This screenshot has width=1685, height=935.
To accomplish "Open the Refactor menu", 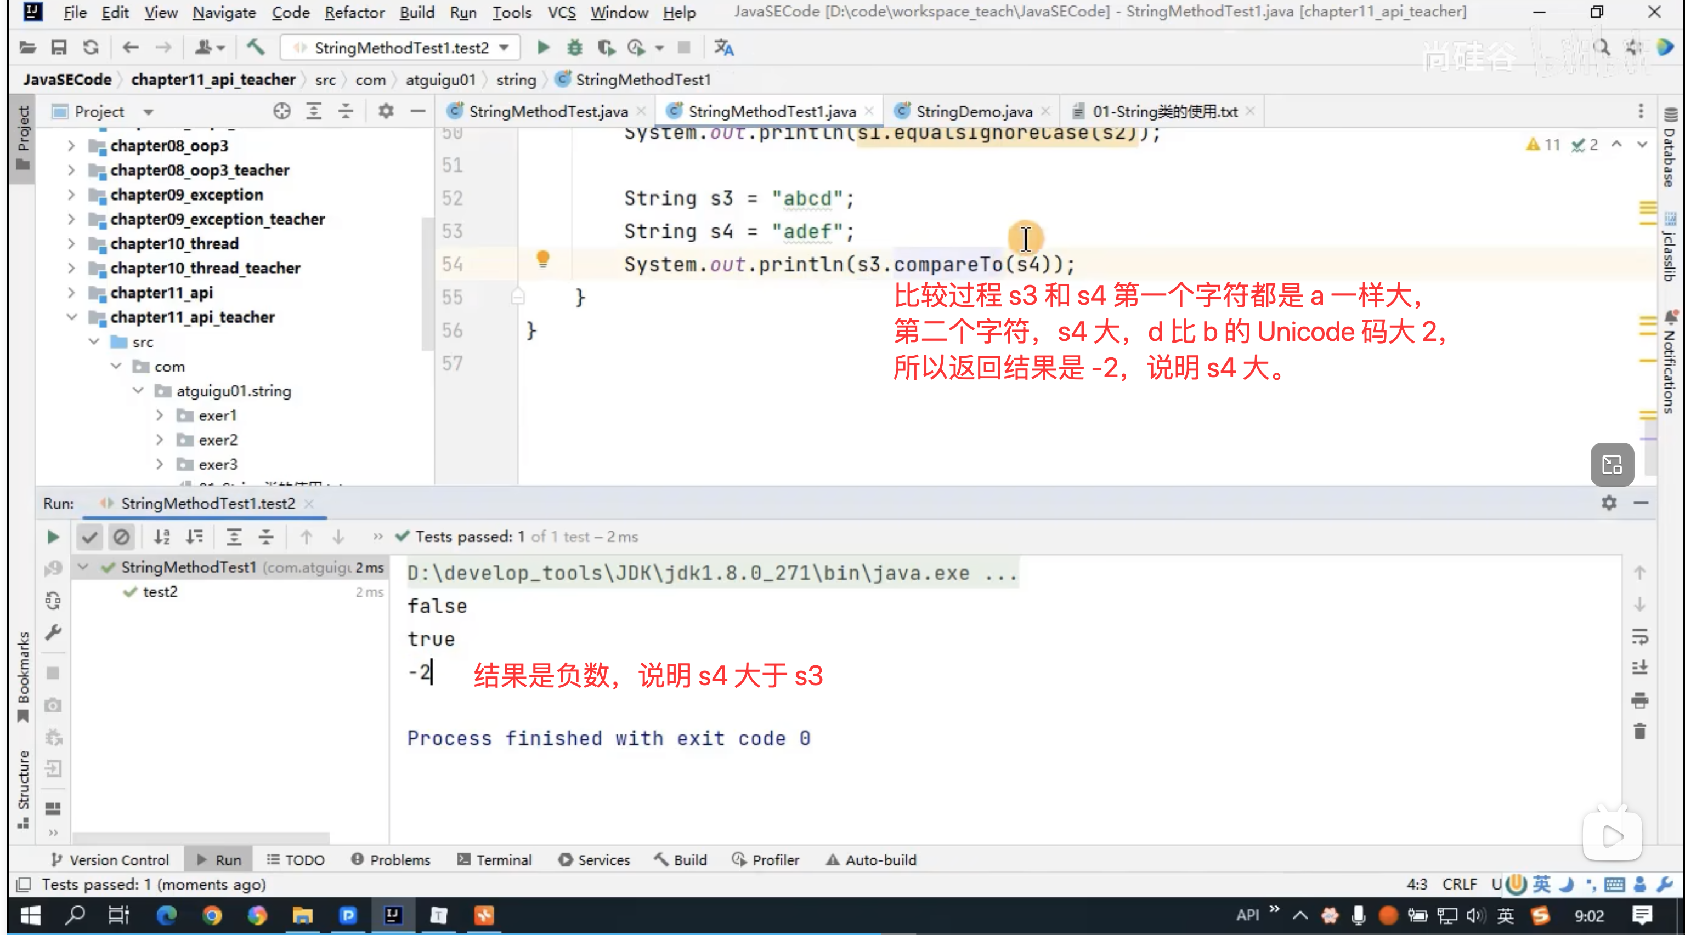I will point(354,13).
